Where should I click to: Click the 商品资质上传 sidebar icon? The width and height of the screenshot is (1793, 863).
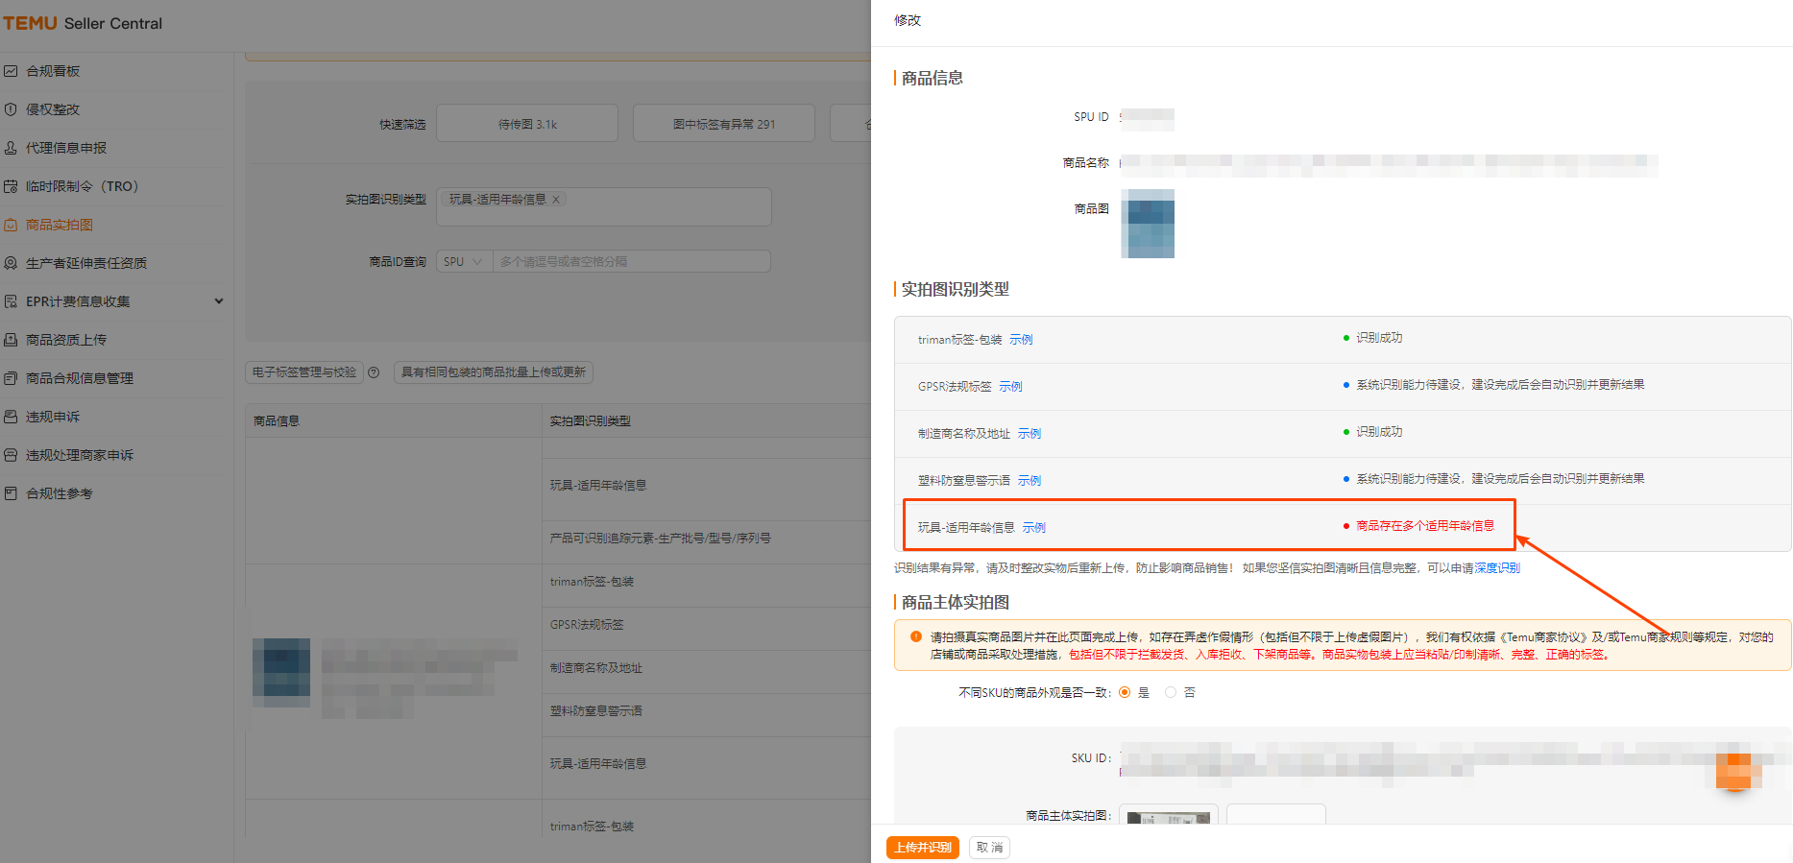(11, 340)
